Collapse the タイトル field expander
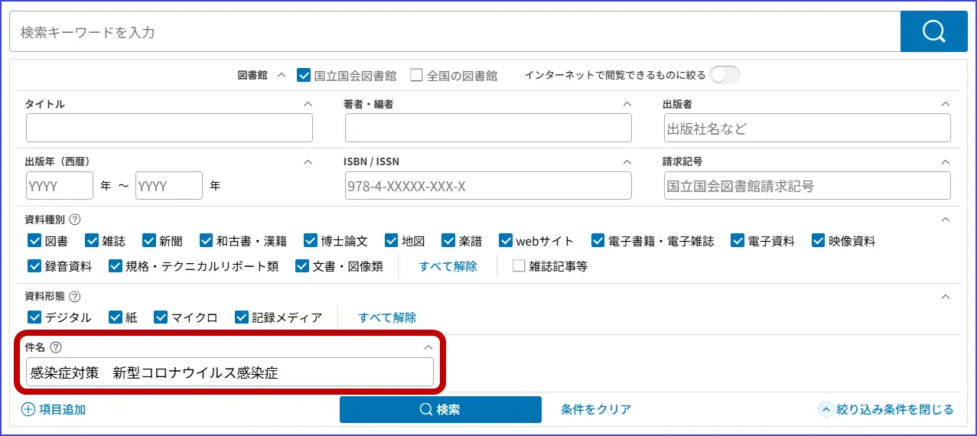This screenshot has height=436, width=977. [308, 104]
